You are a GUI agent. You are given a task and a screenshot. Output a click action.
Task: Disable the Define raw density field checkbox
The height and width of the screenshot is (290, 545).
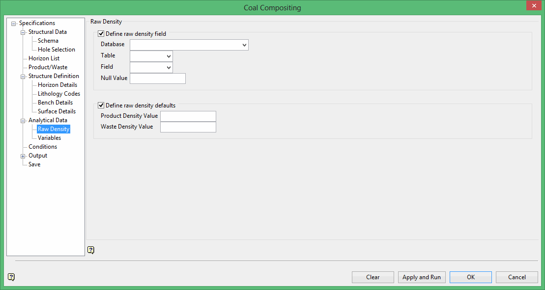pos(101,33)
